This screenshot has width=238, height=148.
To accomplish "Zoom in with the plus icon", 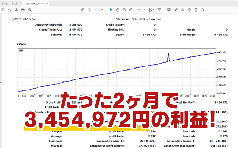I will pos(131,10).
